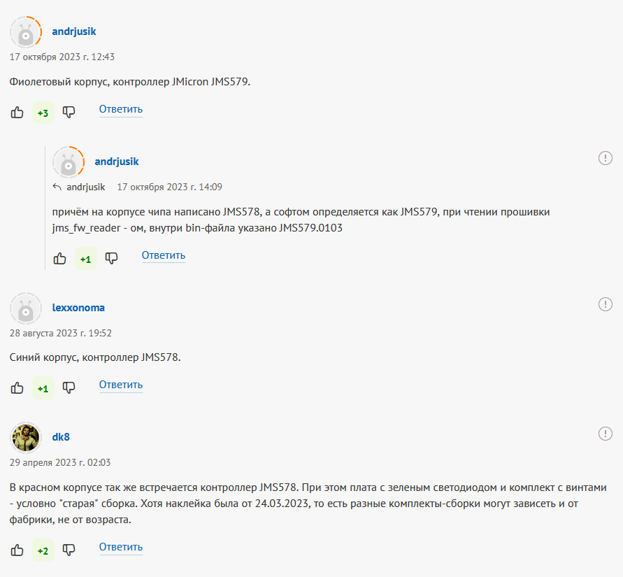This screenshot has width=623, height=577.
Task: Click Ответить under dk8's comment
Action: (121, 547)
